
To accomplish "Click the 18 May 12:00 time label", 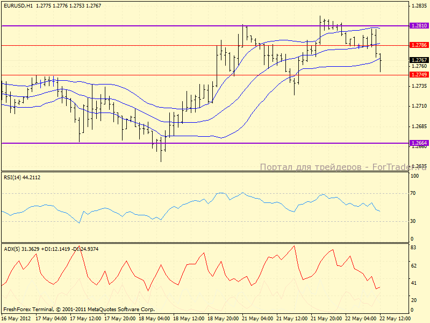I will pos(190,318).
